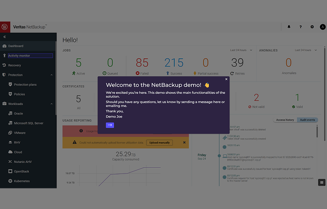Switch to Access history tab
Image resolution: width=327 pixels, height=209 pixels.
285,120
